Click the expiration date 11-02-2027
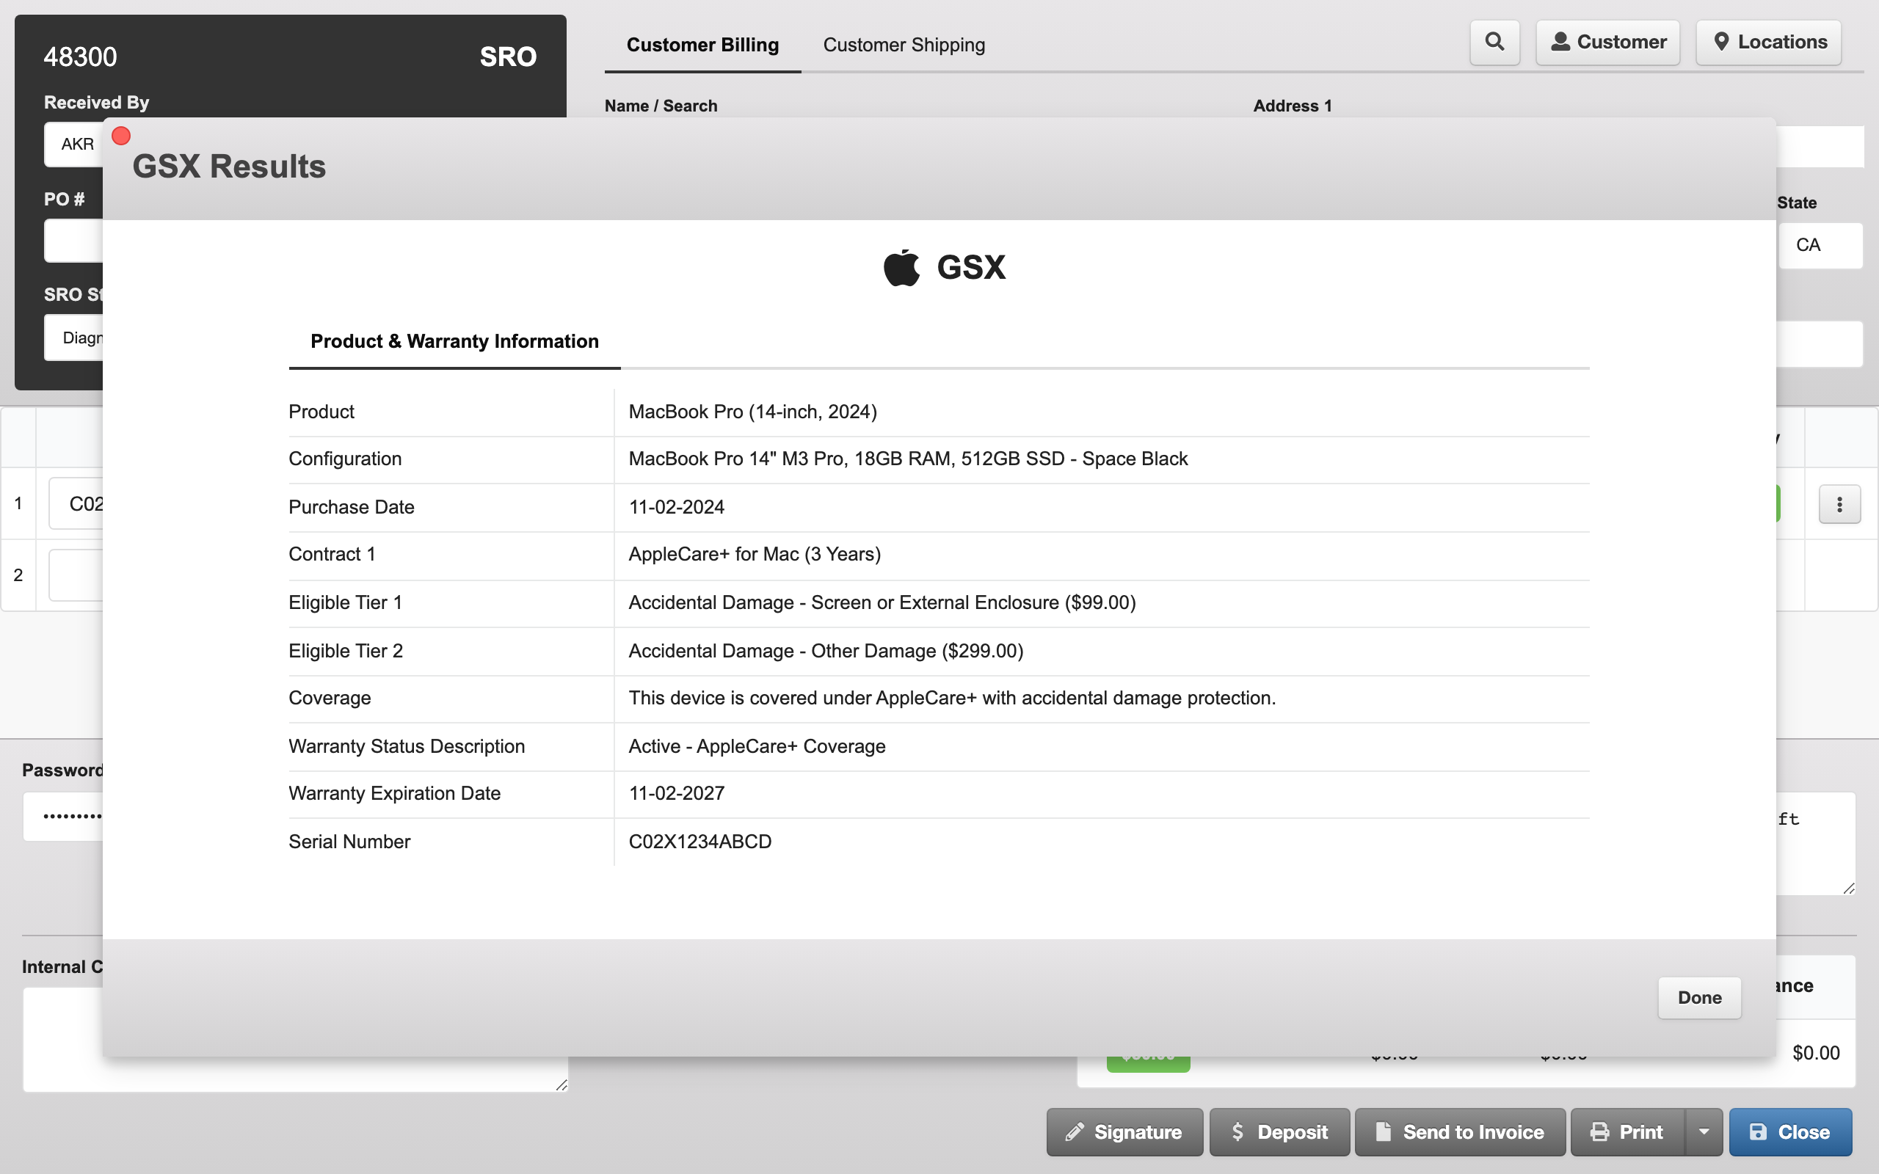Image resolution: width=1879 pixels, height=1174 pixels. [676, 793]
